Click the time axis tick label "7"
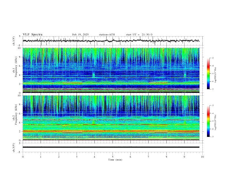 coord(149,157)
